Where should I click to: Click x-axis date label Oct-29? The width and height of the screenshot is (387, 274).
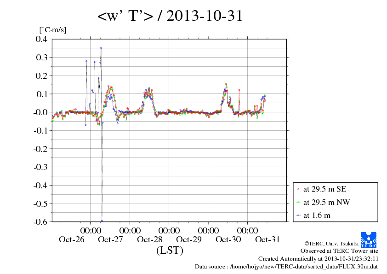click(189, 239)
